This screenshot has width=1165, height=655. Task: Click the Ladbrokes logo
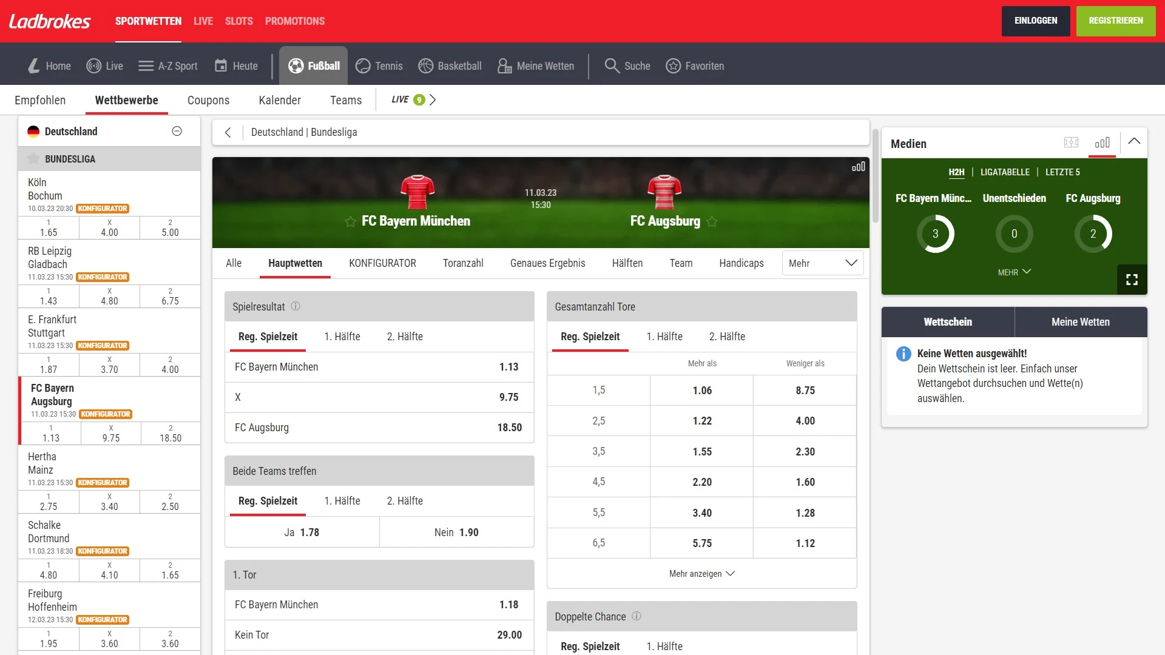pyautogui.click(x=50, y=21)
